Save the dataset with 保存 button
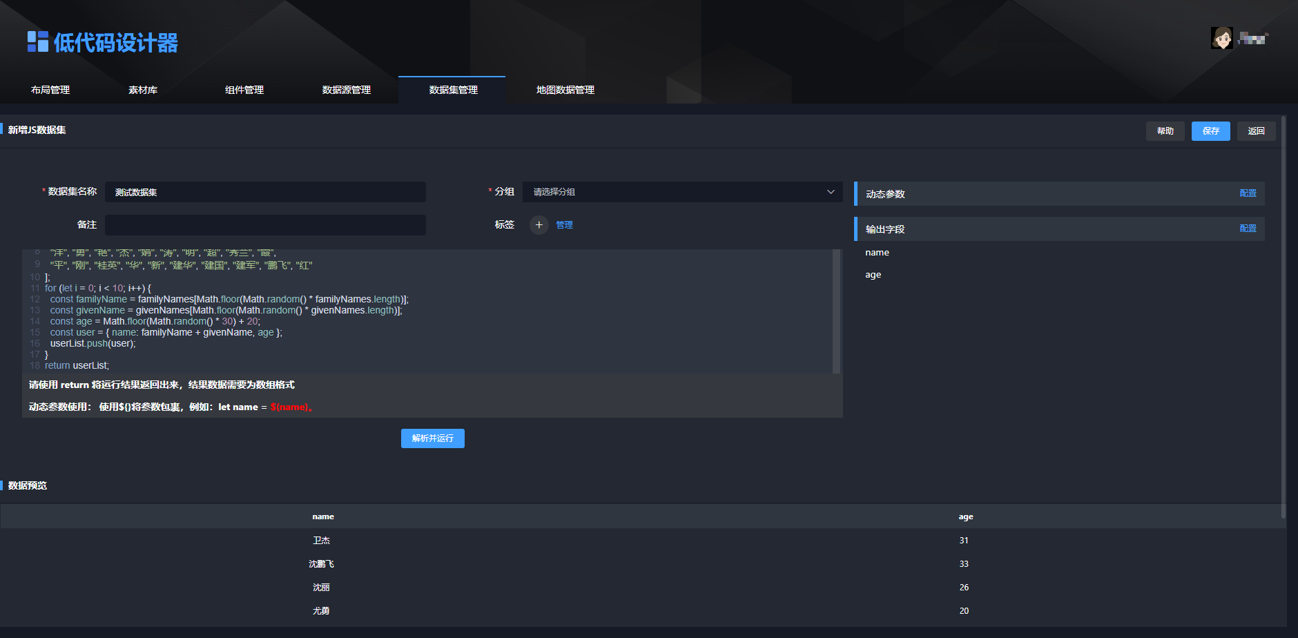This screenshot has height=638, width=1298. 1211,131
